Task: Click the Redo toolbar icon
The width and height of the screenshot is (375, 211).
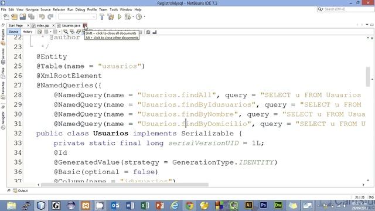Action: pos(50,17)
